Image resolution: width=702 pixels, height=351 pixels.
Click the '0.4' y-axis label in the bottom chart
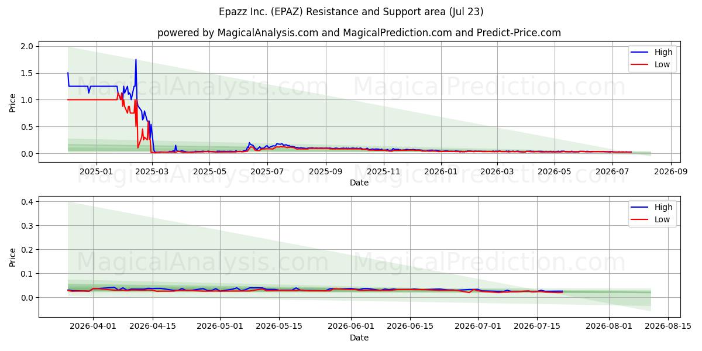pos(27,201)
